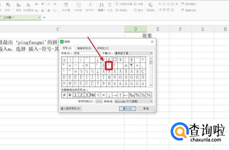The image size is (229, 150).
Task: Close the 符号 dialog
Action: point(152,42)
